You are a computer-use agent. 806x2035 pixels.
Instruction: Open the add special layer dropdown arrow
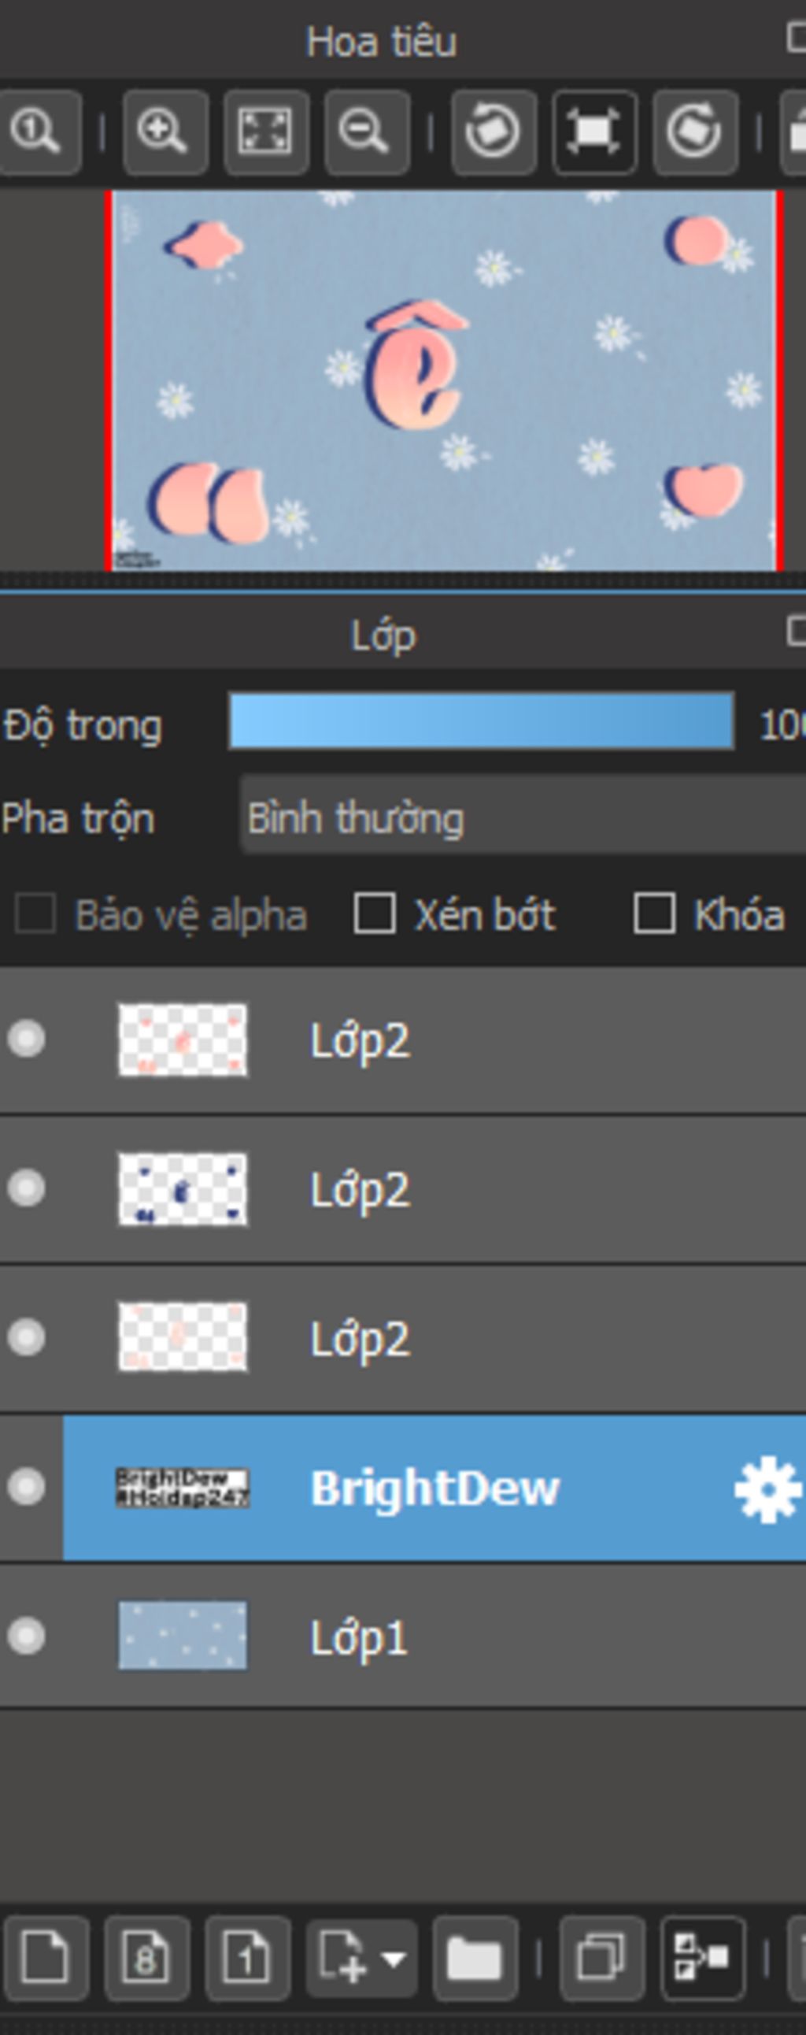394,1959
